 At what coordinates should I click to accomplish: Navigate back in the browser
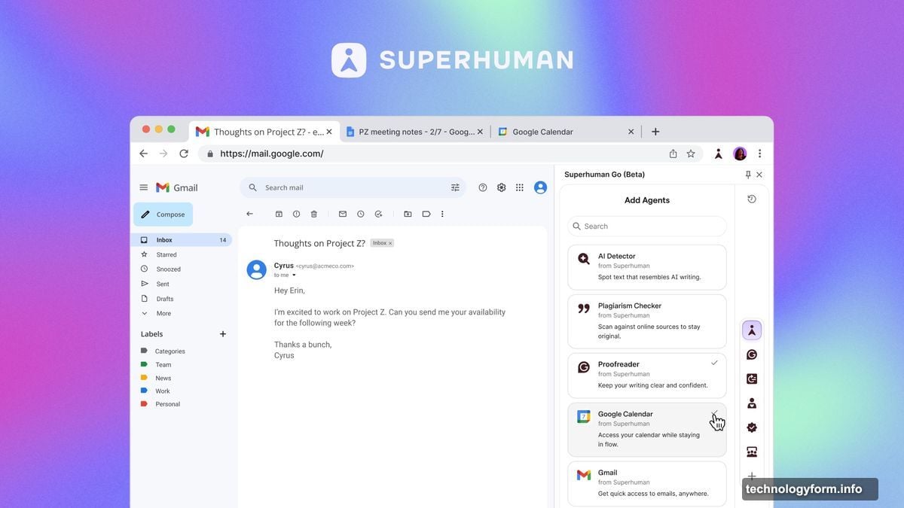pyautogui.click(x=144, y=154)
